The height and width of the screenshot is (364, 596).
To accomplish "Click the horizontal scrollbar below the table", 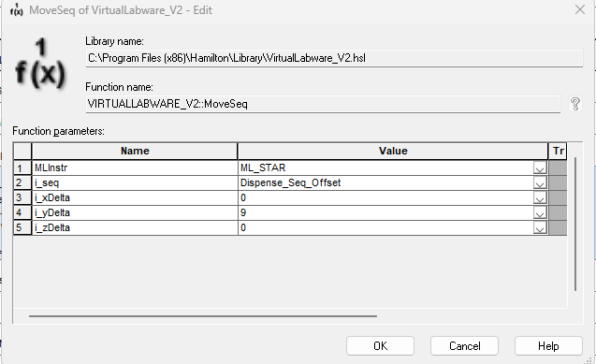I will pos(203,315).
